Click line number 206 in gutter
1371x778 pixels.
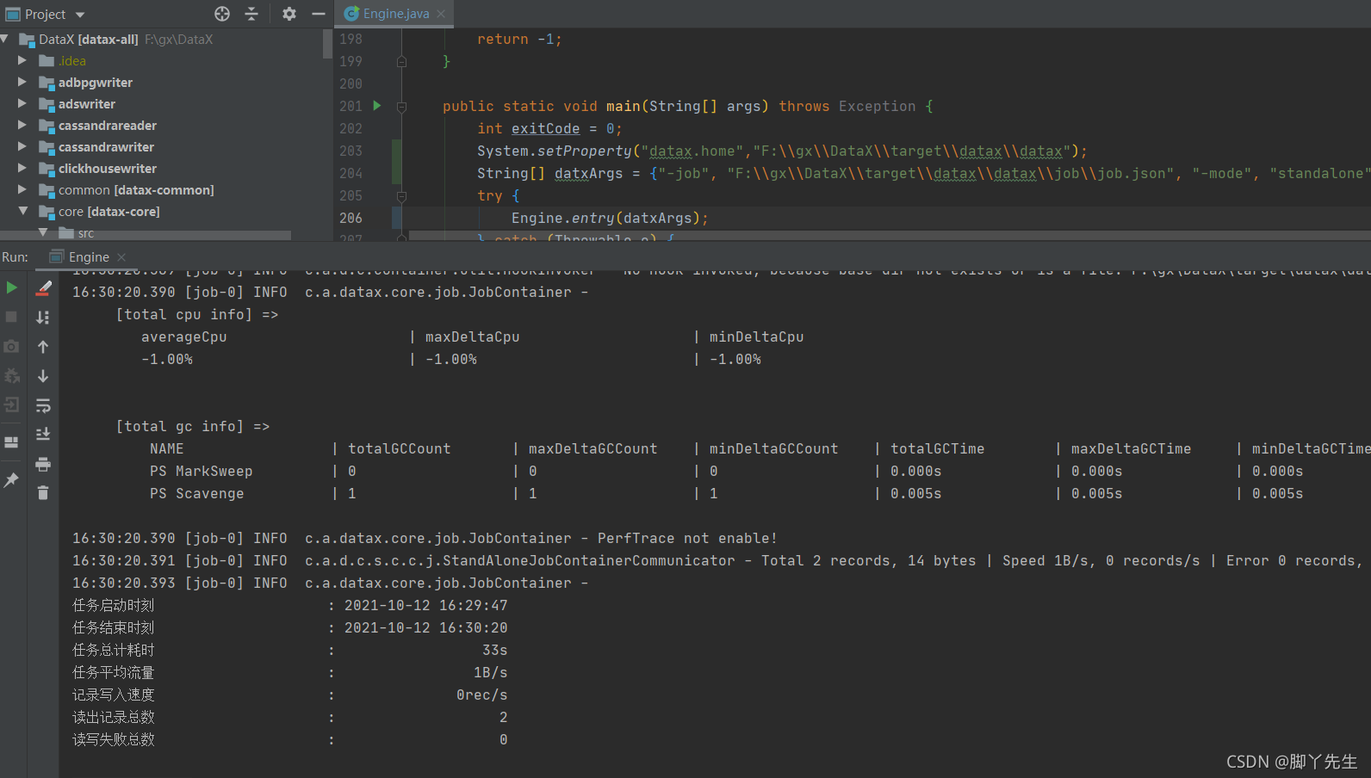(351, 218)
